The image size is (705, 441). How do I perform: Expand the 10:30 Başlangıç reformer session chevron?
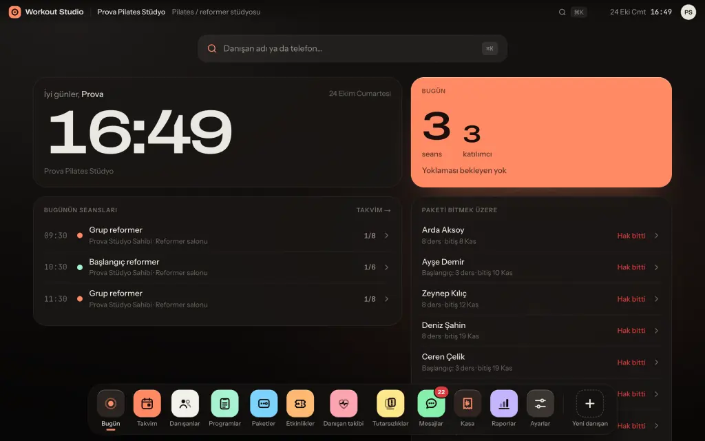(386, 267)
